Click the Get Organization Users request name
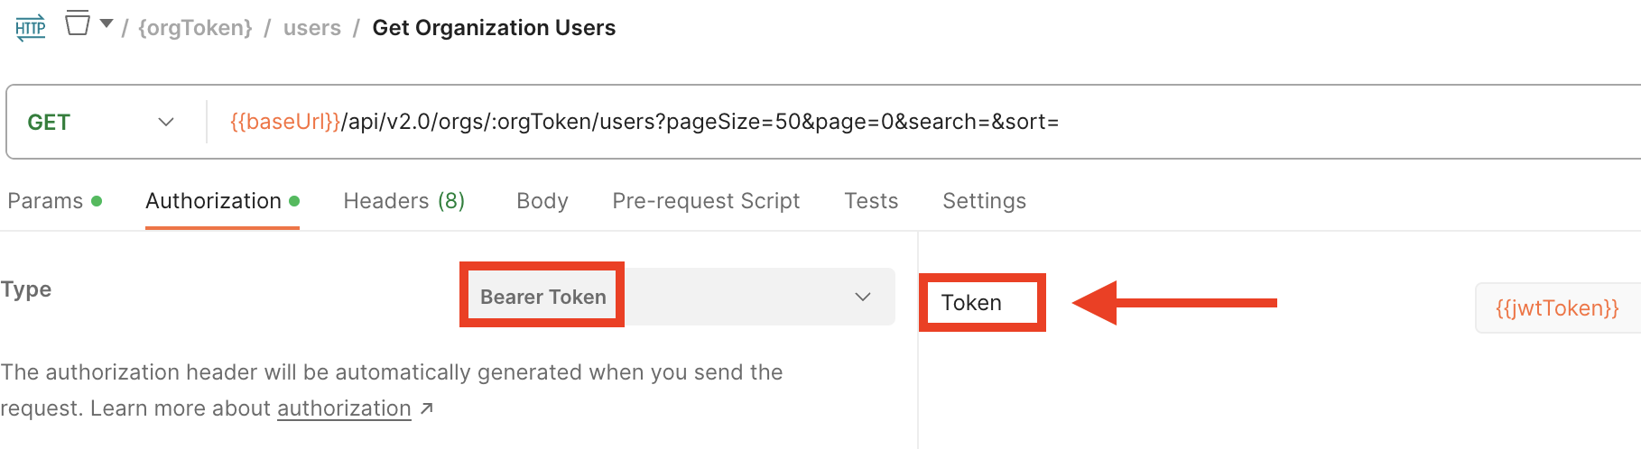 point(494,28)
